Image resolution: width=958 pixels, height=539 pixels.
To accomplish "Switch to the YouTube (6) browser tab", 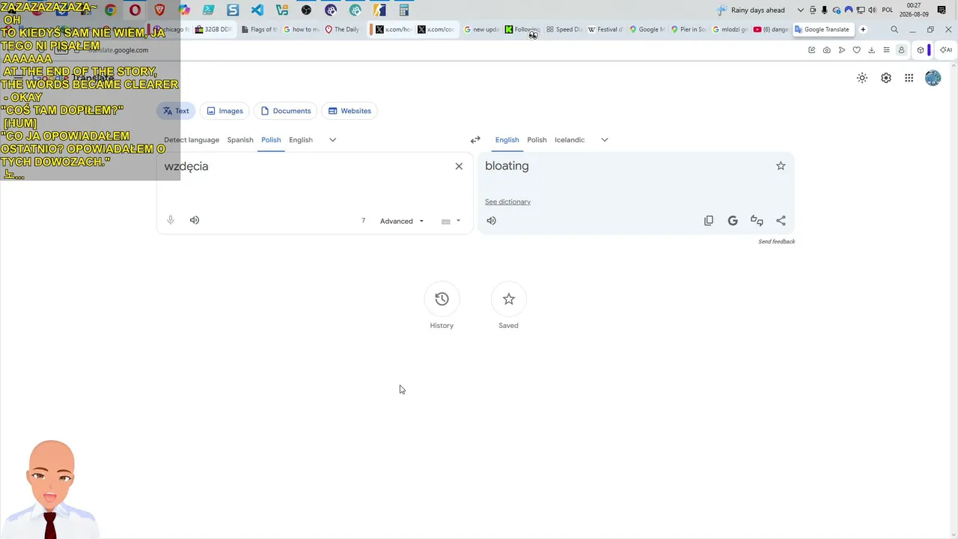I will [772, 30].
